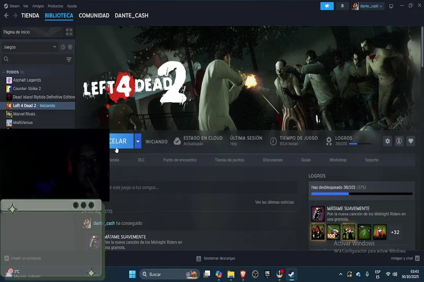Image resolution: width=424 pixels, height=282 pixels.
Task: Open the Ver menu
Action: (x=26, y=6)
